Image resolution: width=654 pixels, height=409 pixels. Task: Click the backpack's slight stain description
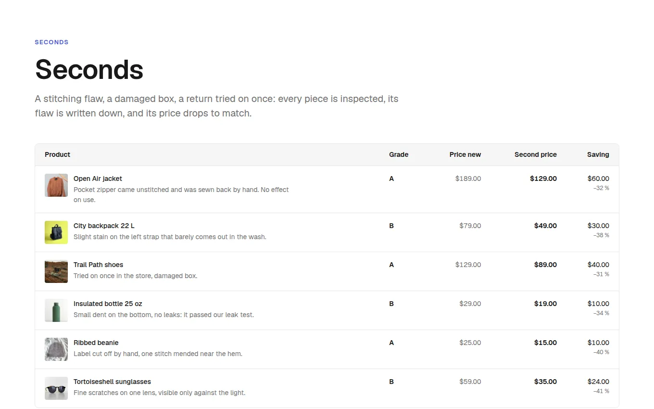pyautogui.click(x=170, y=237)
